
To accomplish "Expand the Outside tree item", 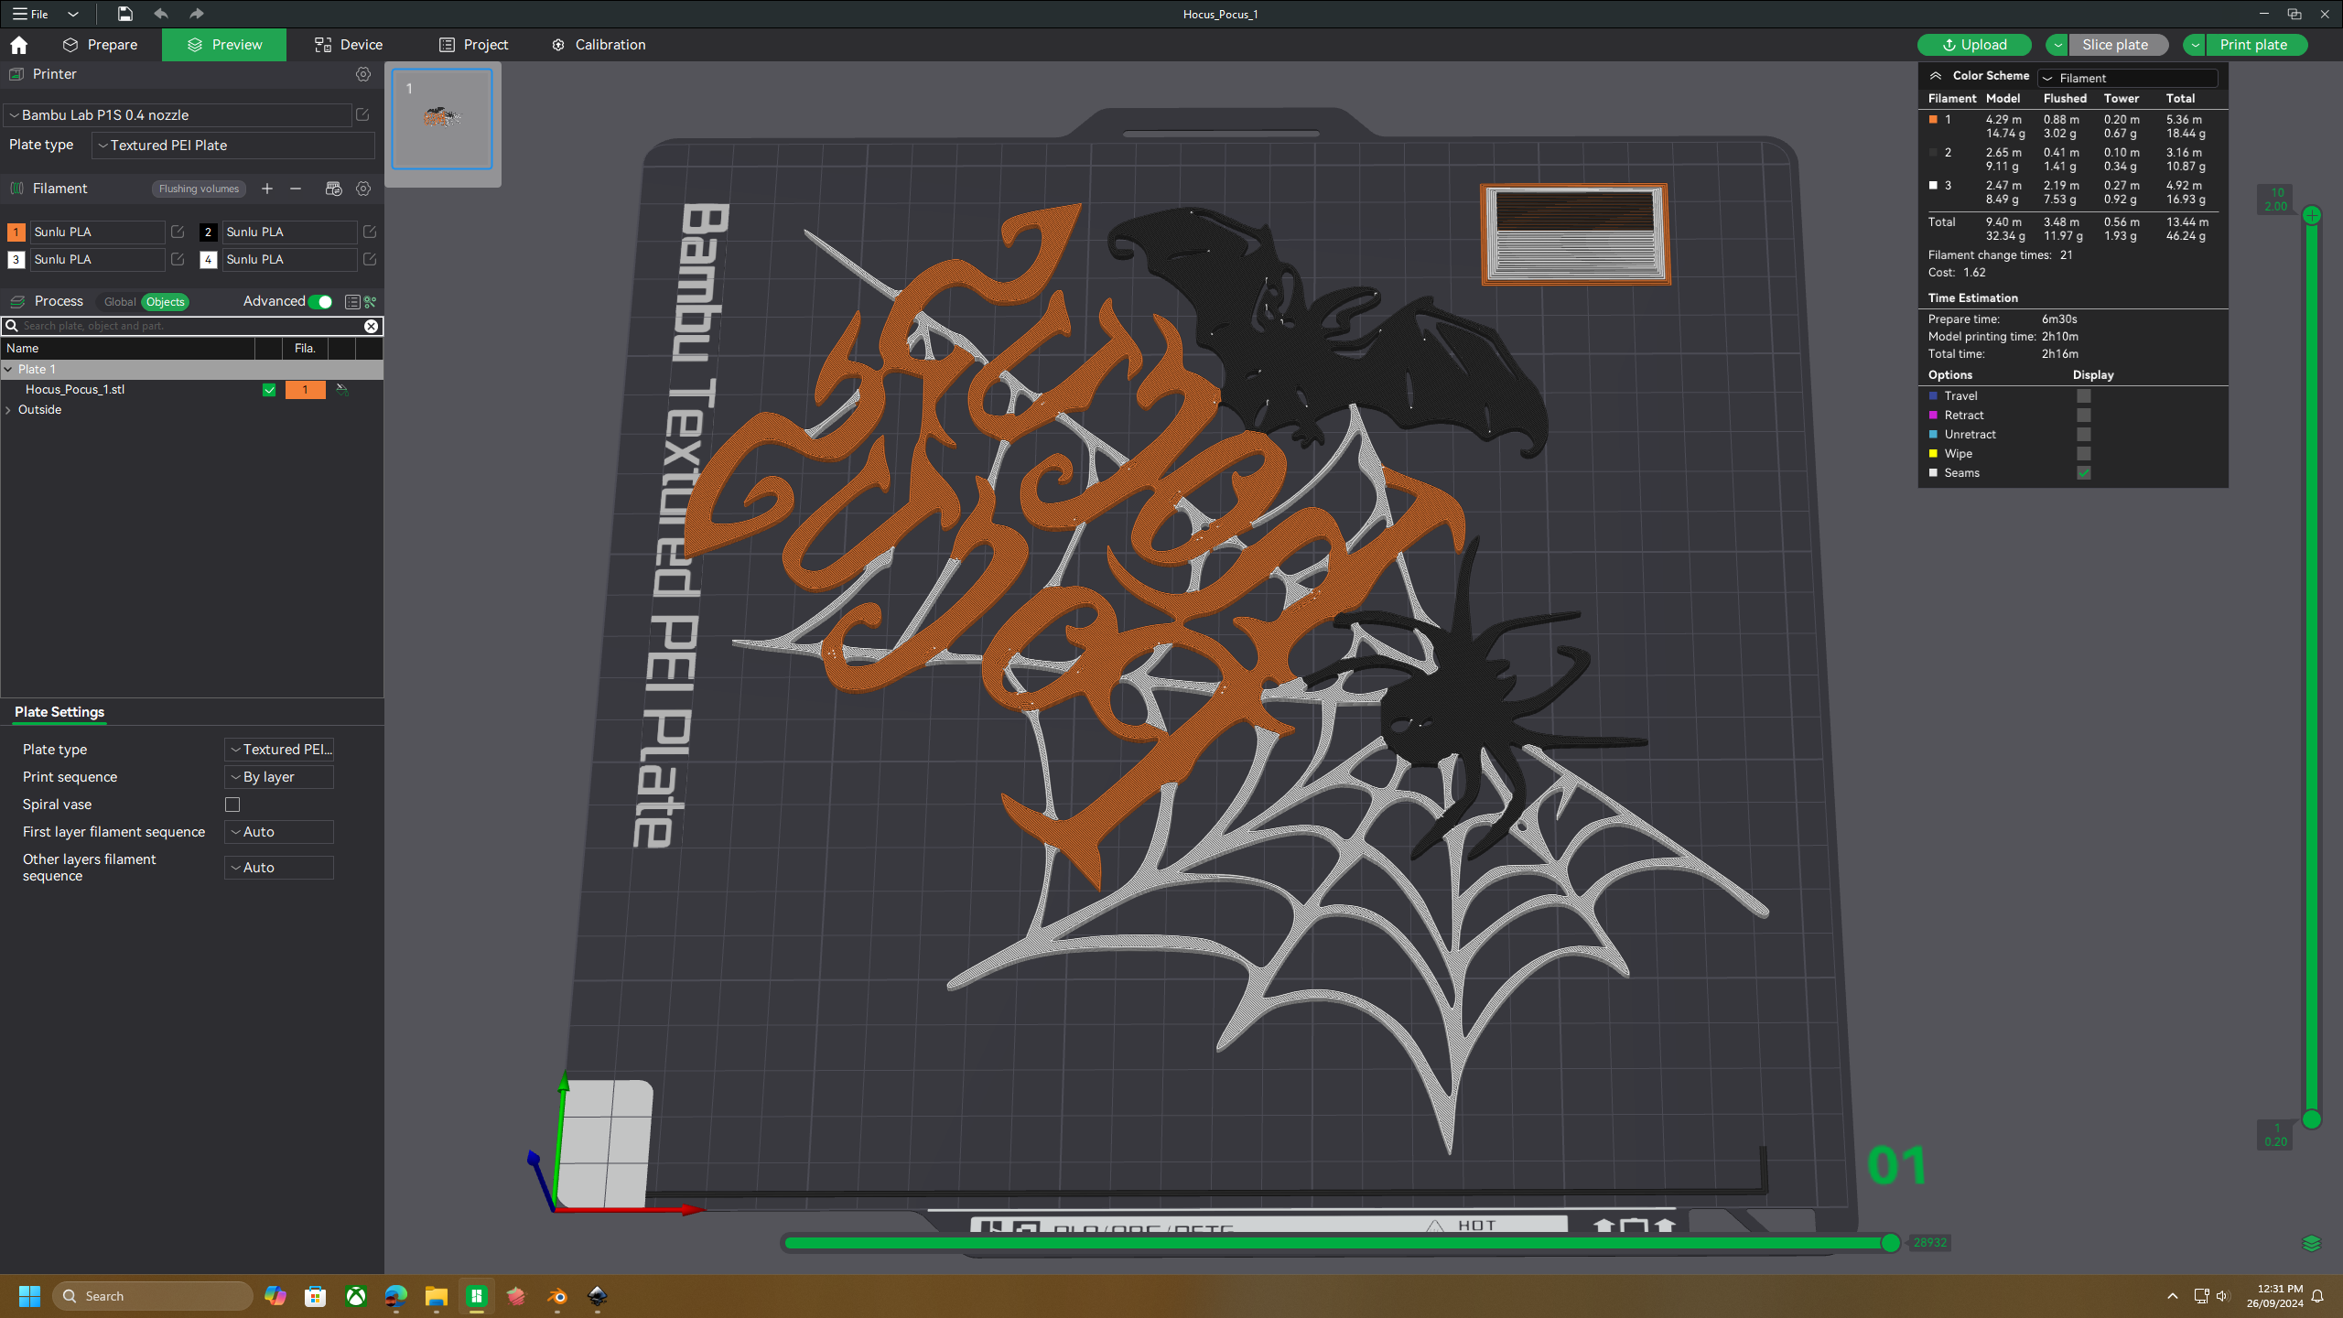I will pos(9,410).
